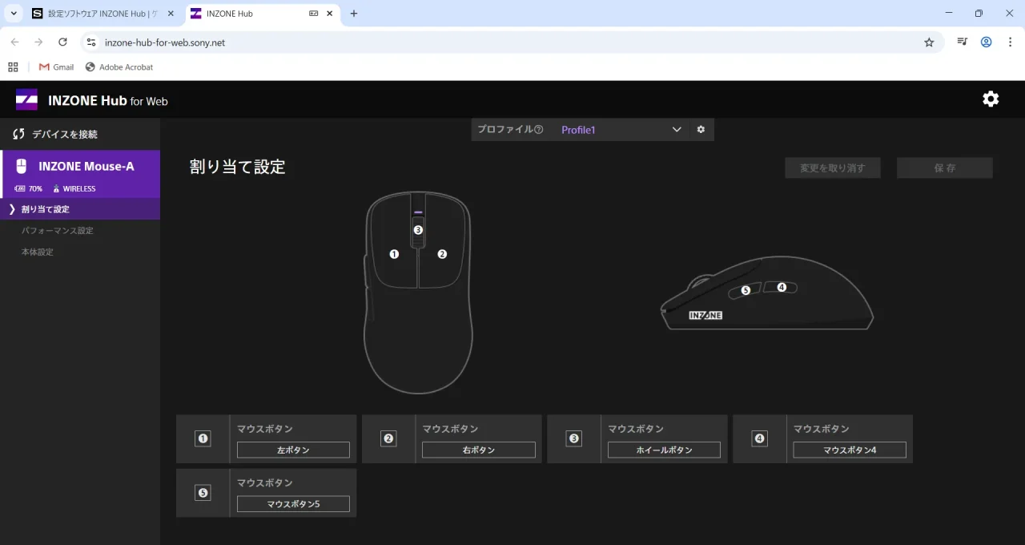
Task: Open Chrome three-dot menu
Action: point(1010,42)
